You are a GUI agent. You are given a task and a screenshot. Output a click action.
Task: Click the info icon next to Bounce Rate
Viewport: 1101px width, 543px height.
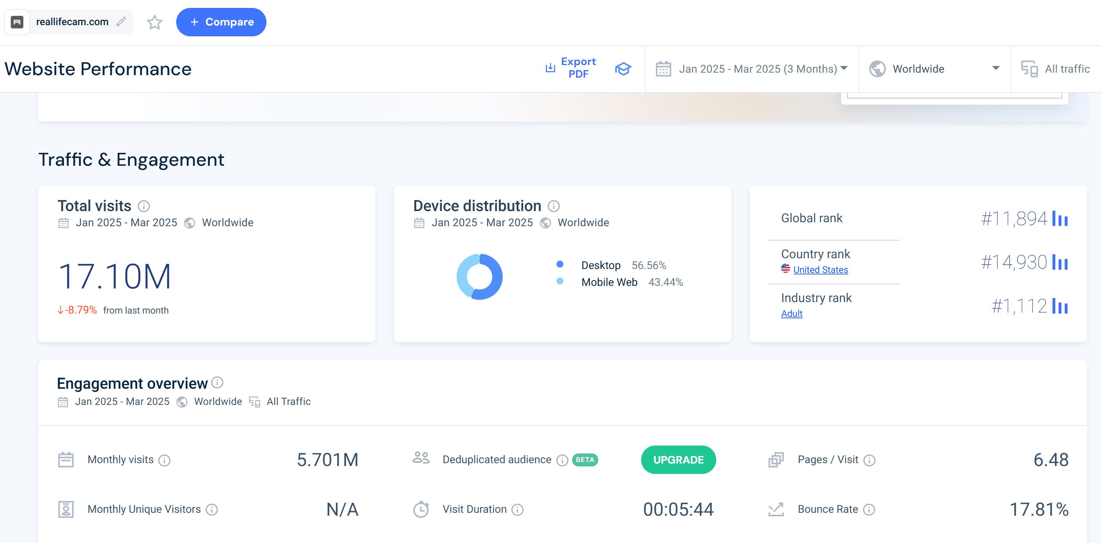(x=869, y=510)
